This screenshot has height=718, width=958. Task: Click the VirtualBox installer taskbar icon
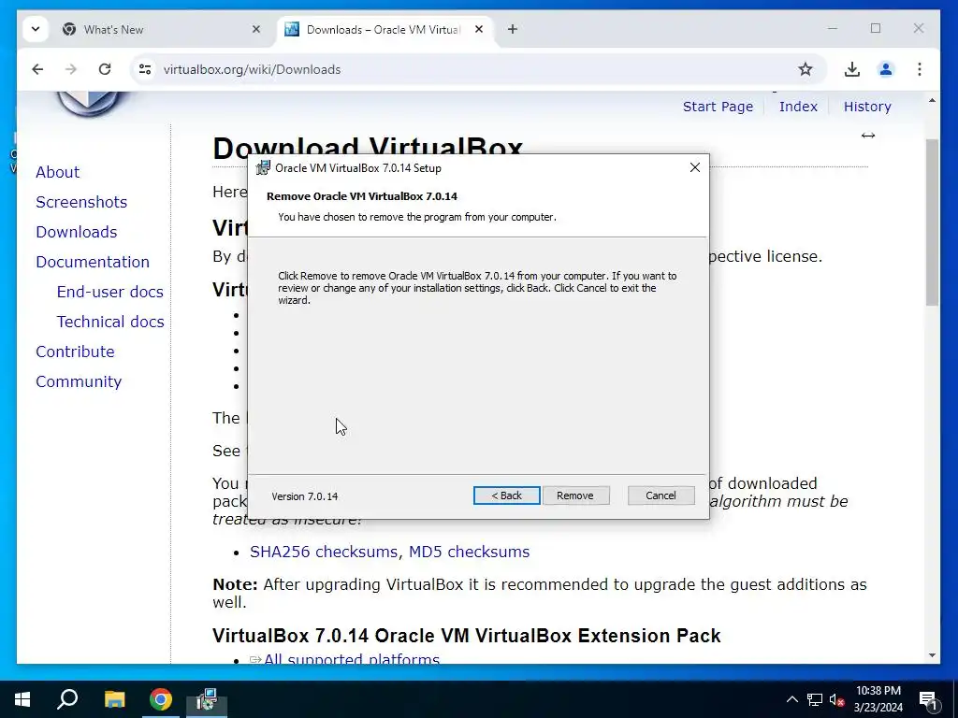[x=208, y=699]
